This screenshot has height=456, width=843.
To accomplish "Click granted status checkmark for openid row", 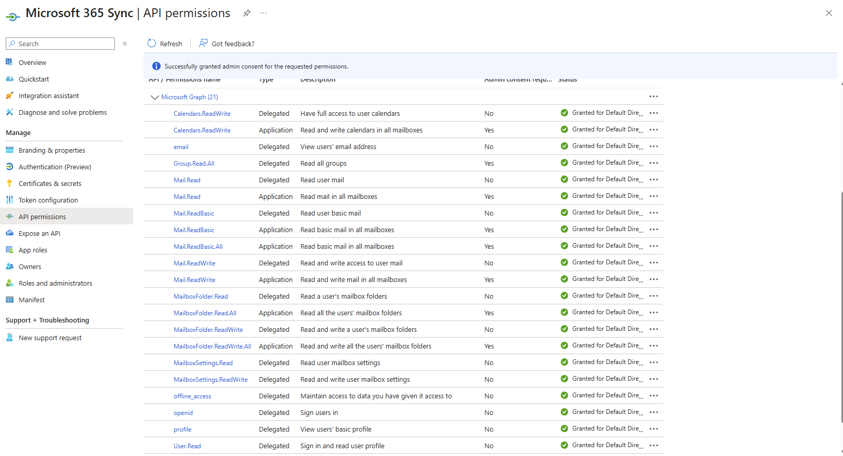I will (x=564, y=412).
